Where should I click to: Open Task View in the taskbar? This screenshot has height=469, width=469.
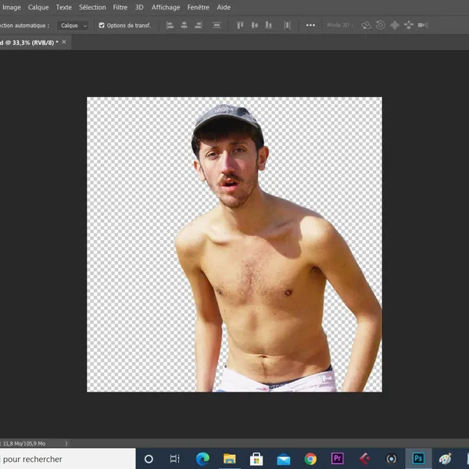pos(174,459)
